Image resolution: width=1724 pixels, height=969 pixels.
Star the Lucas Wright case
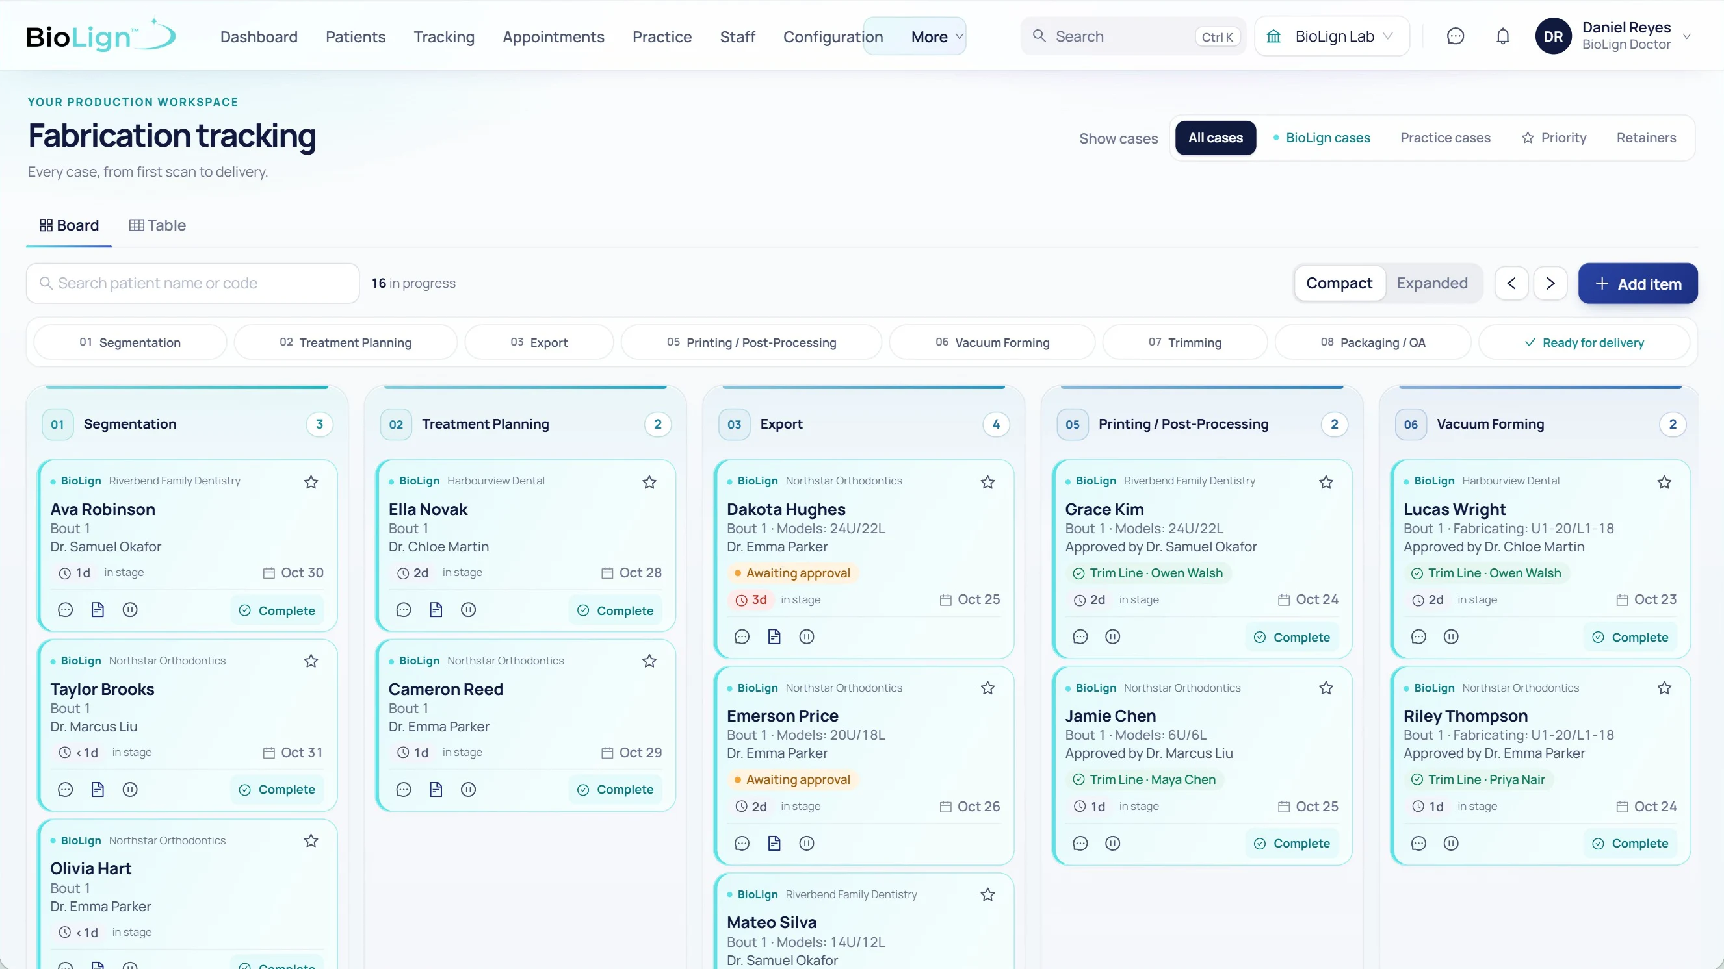coord(1664,482)
